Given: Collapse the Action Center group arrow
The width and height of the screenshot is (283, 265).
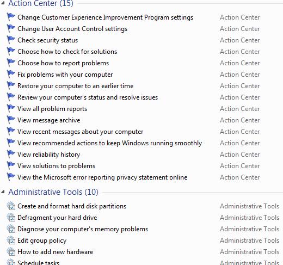Looking at the screenshot, I should coord(3,3).
